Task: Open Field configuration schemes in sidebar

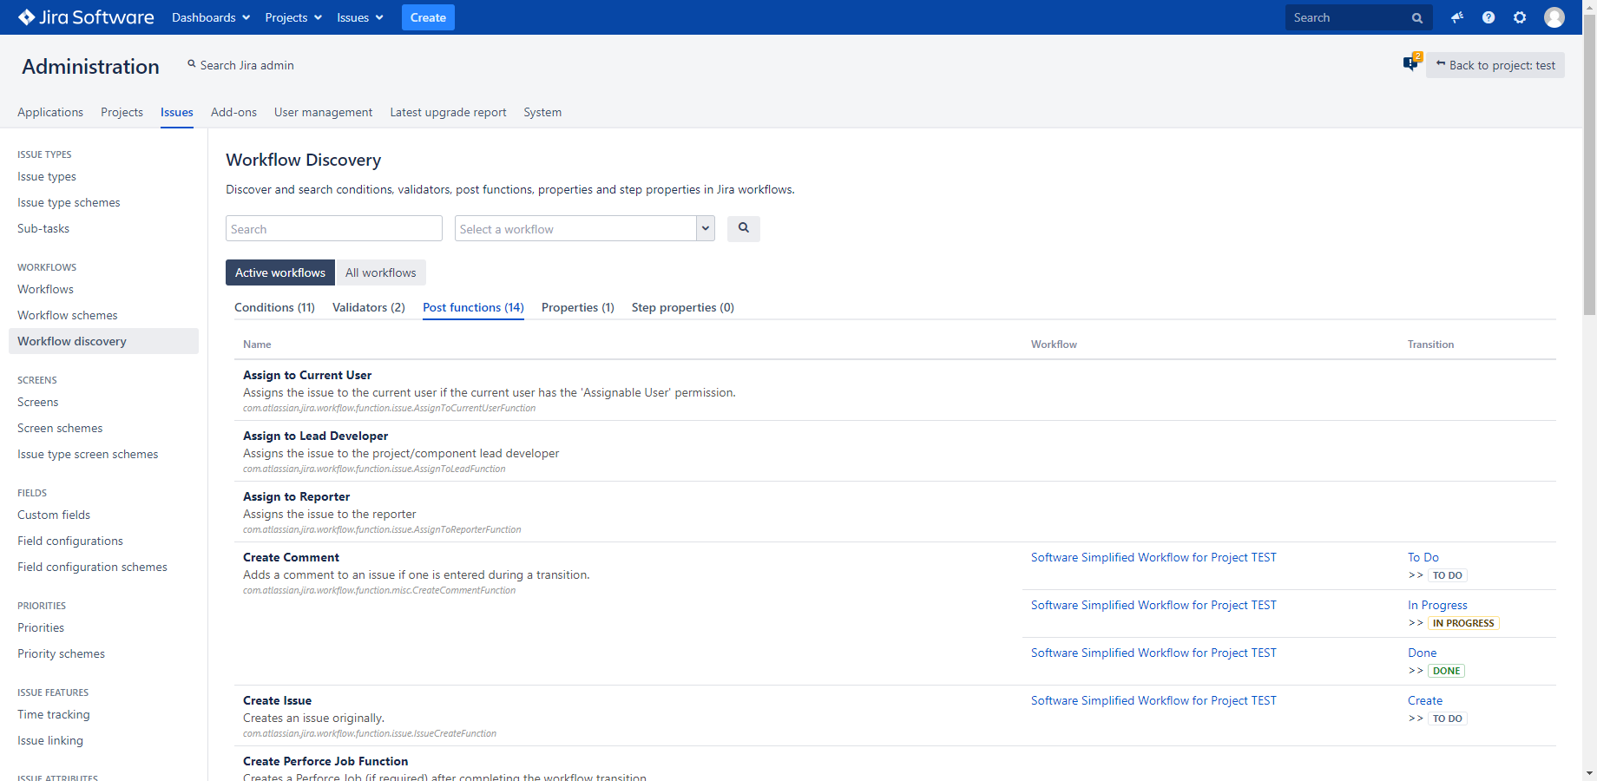Action: [x=92, y=567]
